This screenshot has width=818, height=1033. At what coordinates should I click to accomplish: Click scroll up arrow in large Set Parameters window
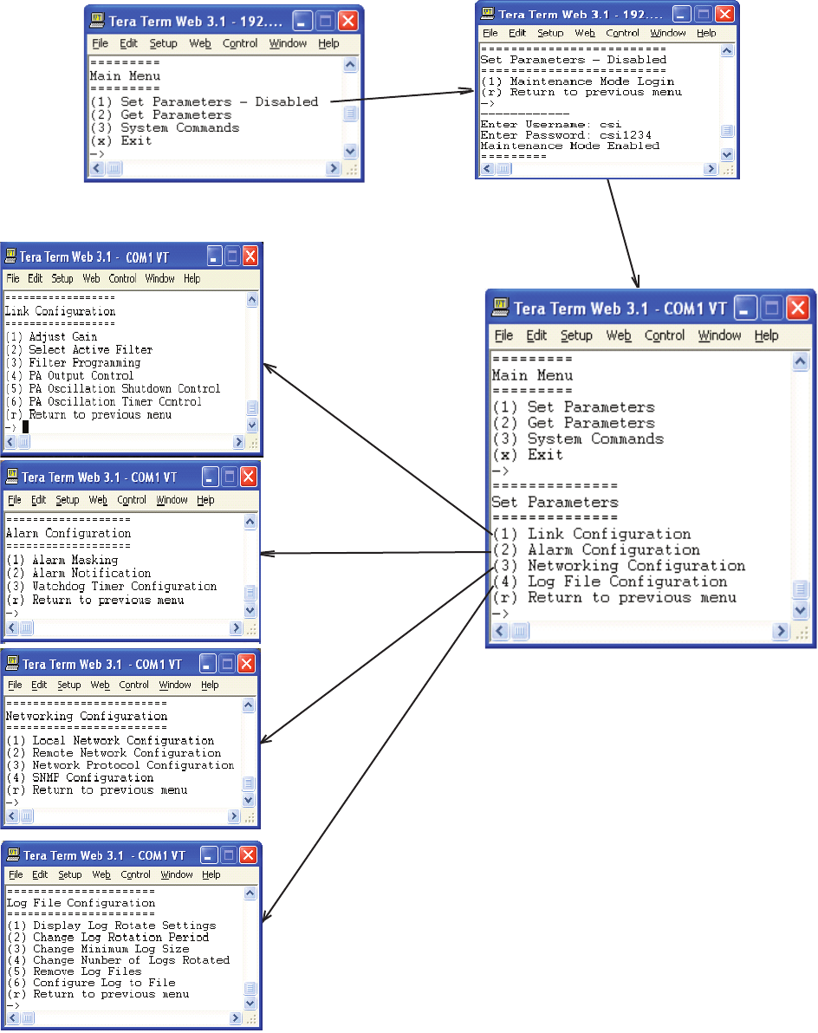click(800, 361)
